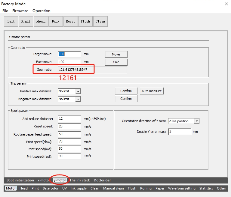Viewport: 231px width, 197px height.
Task: Open the Firmware menu
Action: (x=20, y=11)
